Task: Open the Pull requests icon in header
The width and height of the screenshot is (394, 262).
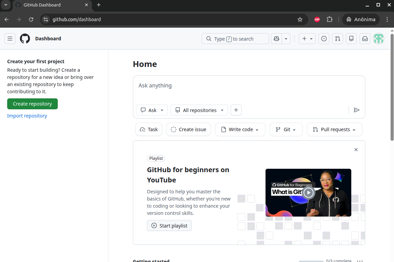Action: tap(338, 39)
